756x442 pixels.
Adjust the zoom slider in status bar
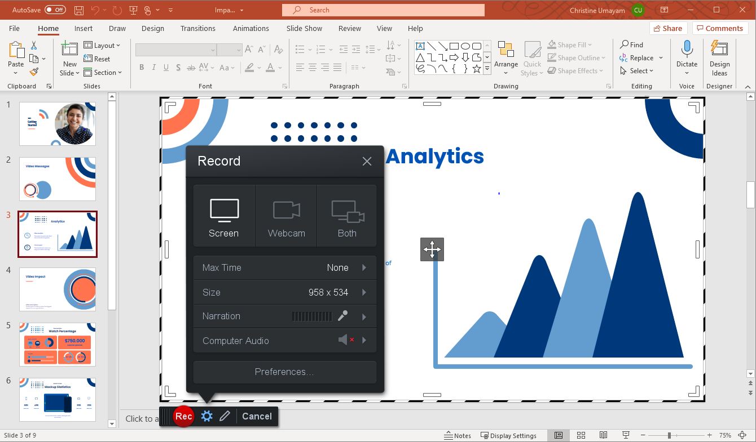669,435
